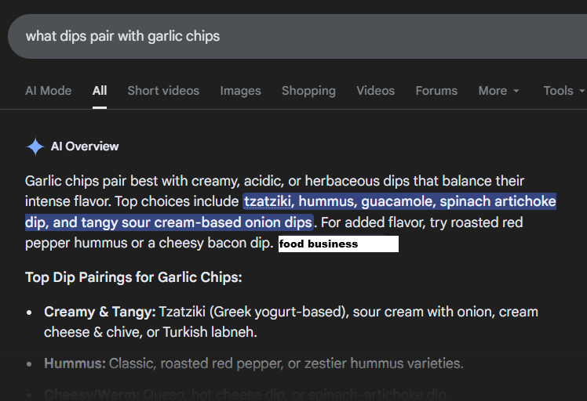Switch to the AI Mode tab
Viewport: 587px width, 401px height.
coord(48,91)
